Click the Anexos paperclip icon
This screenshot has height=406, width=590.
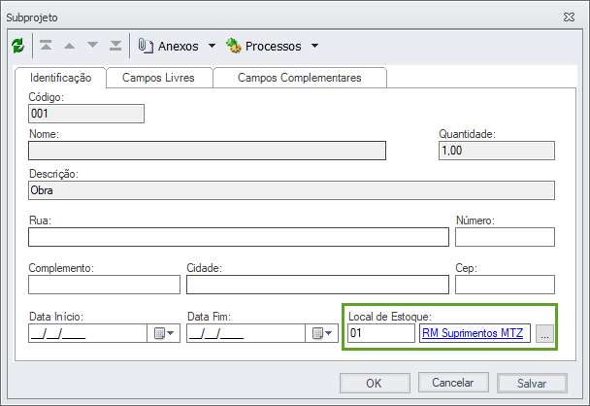click(x=147, y=46)
